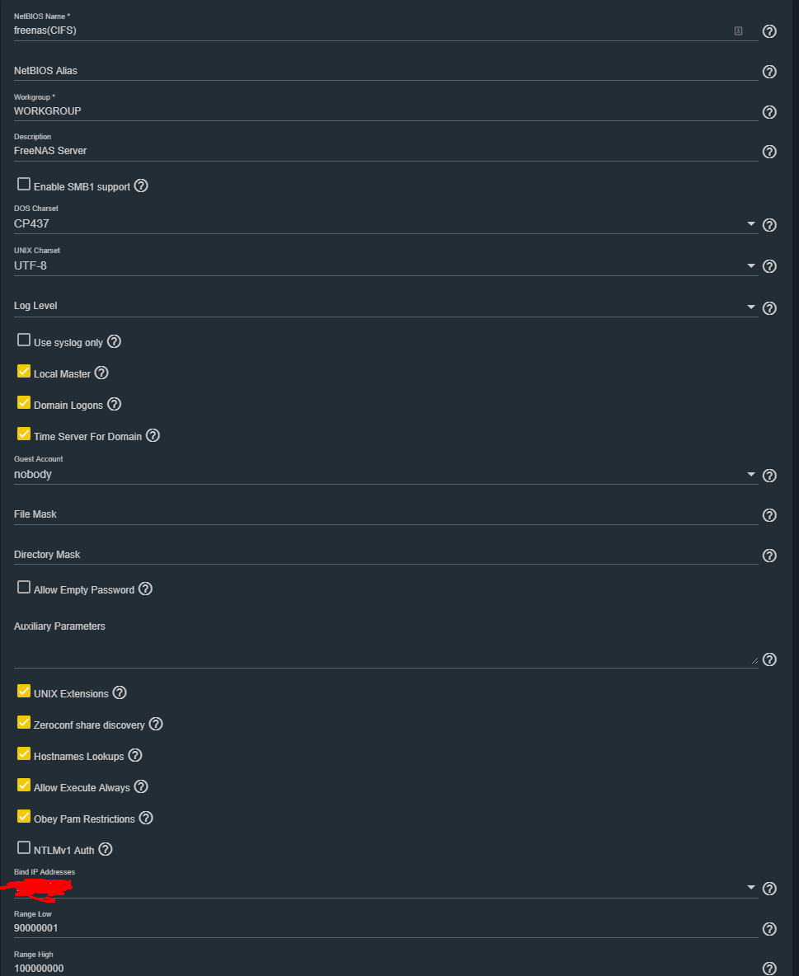Click the Description text field
The image size is (799, 976).
[x=385, y=151]
